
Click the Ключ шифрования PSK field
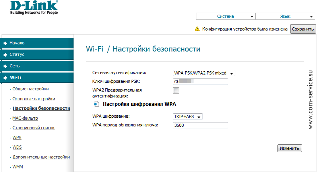tap(200, 82)
